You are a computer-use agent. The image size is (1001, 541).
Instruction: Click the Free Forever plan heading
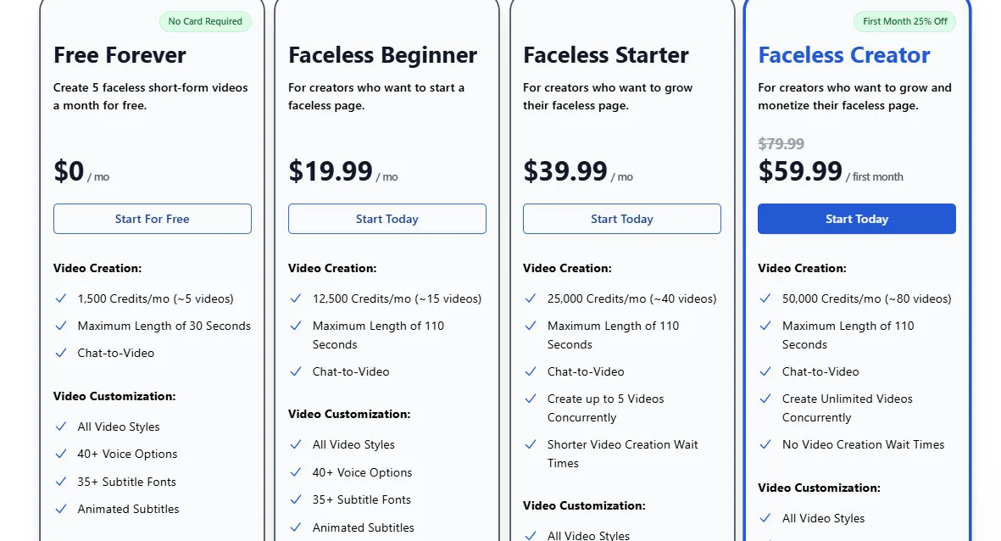120,55
